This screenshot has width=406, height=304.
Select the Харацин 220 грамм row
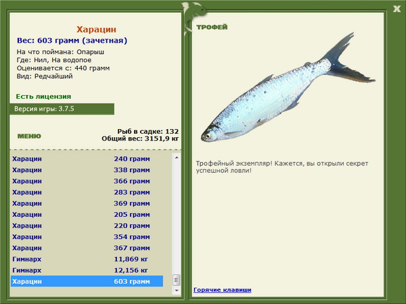click(x=87, y=226)
